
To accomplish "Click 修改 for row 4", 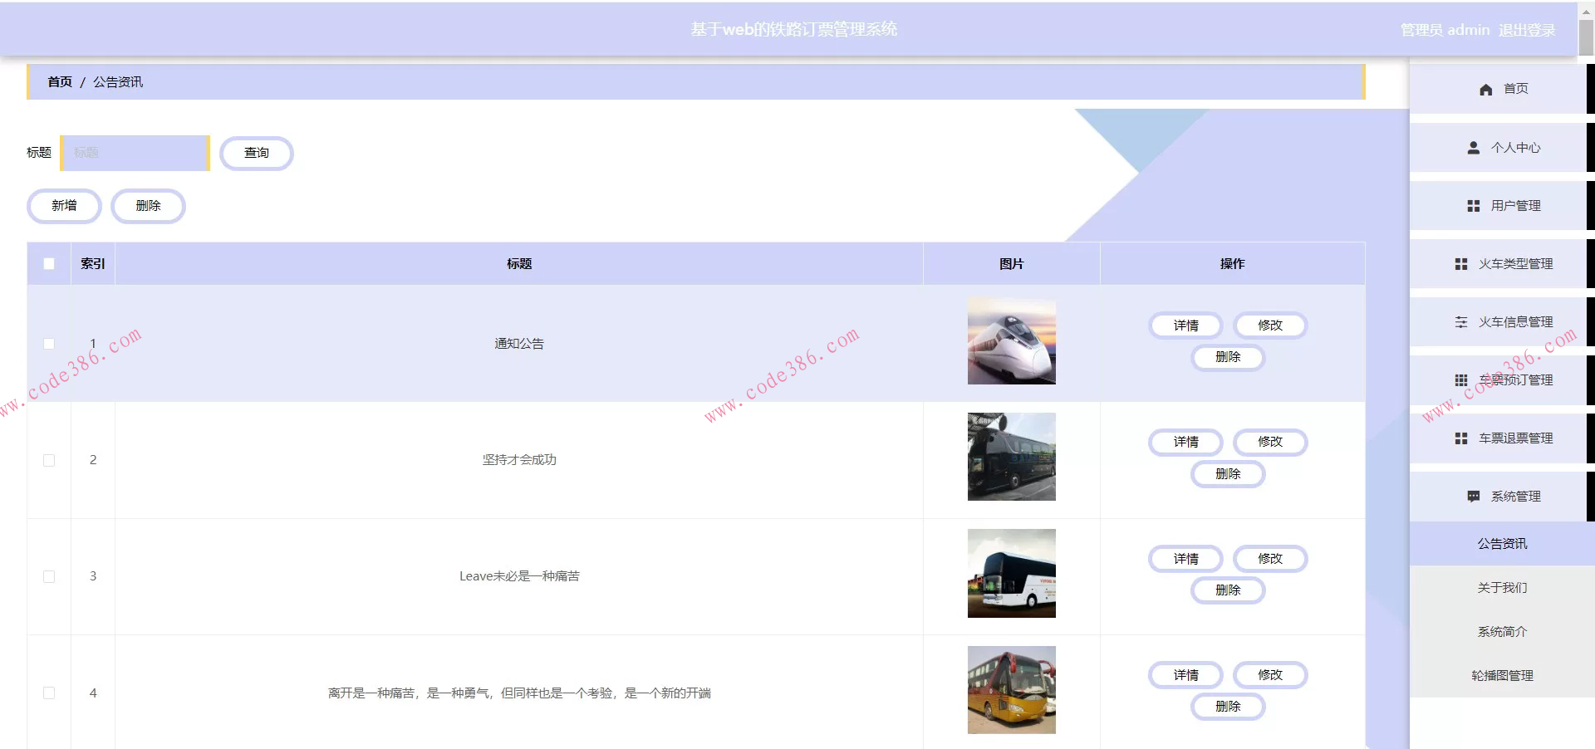I will (x=1270, y=675).
